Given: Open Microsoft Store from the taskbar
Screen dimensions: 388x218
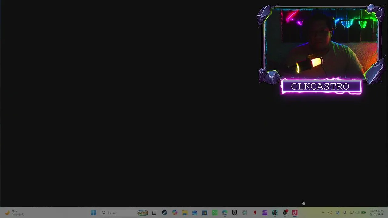Looking at the screenshot, I should point(205,213).
